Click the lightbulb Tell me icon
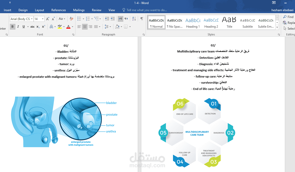 (124, 10)
